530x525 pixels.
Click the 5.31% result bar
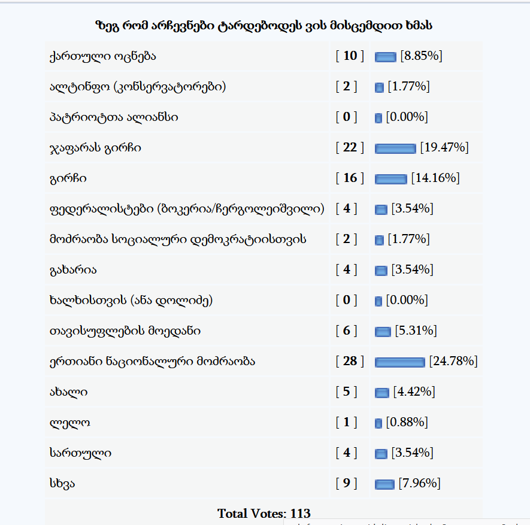(x=382, y=331)
